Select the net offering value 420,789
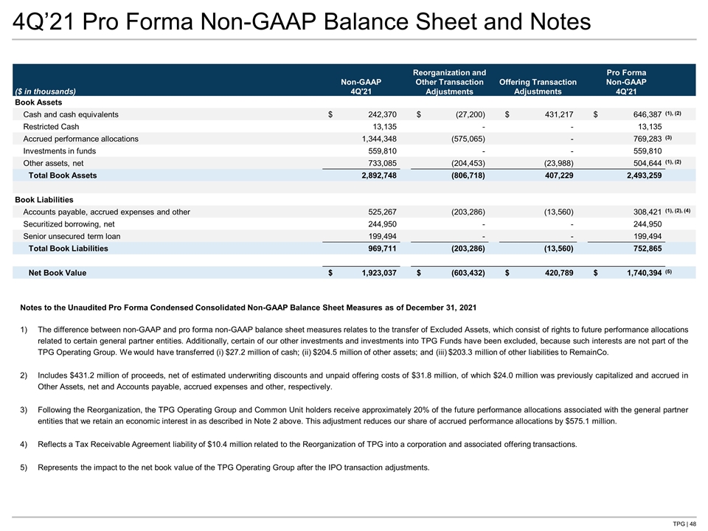 [559, 273]
